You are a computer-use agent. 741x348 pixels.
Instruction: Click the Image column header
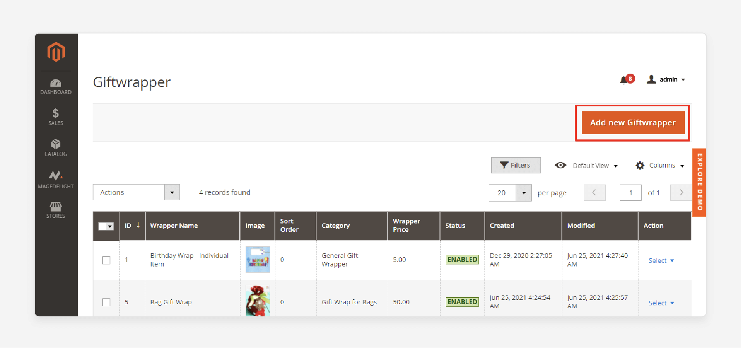coord(257,226)
